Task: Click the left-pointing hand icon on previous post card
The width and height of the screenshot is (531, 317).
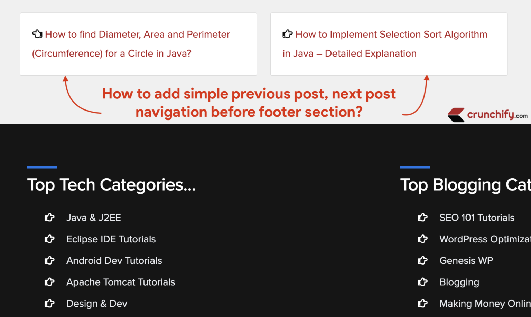Action: tap(37, 34)
